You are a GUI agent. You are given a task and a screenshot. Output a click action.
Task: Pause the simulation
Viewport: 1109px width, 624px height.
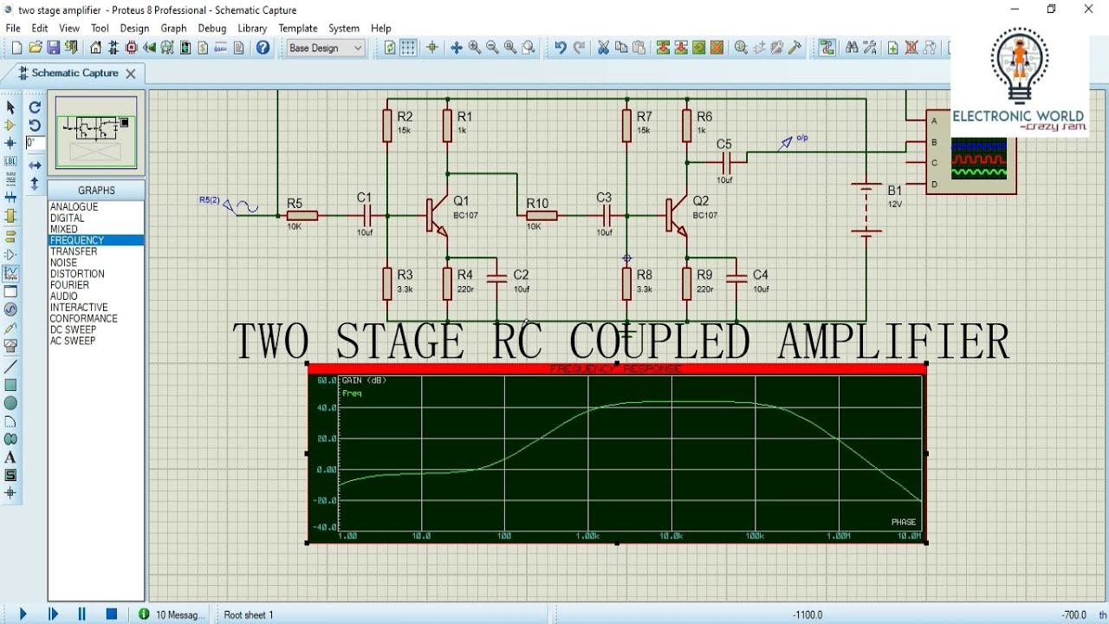(x=82, y=614)
